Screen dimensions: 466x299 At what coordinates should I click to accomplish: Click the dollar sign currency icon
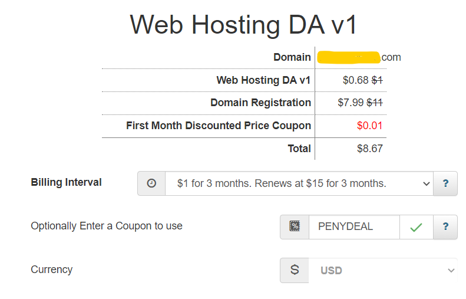click(295, 270)
